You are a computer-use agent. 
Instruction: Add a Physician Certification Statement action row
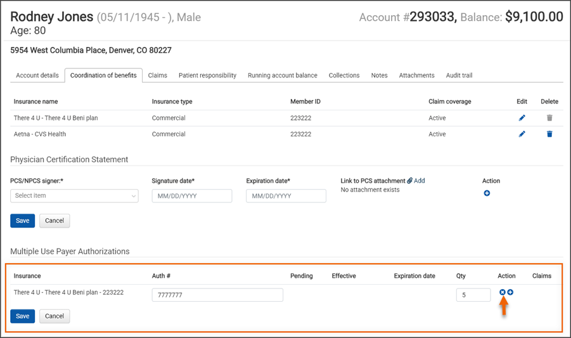[487, 193]
